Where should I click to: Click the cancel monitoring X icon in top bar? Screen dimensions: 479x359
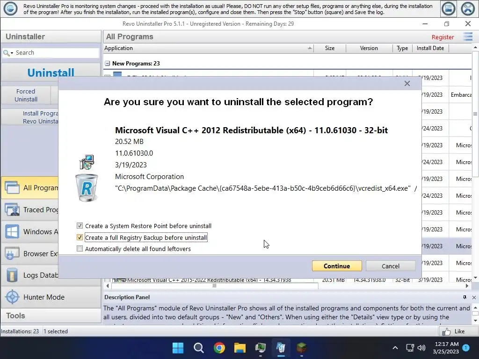click(468, 9)
